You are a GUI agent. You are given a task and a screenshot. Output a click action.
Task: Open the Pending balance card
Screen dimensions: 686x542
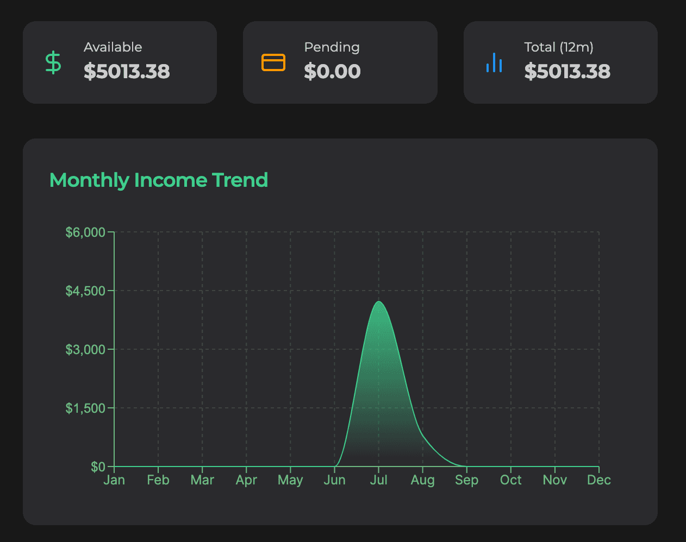(340, 62)
